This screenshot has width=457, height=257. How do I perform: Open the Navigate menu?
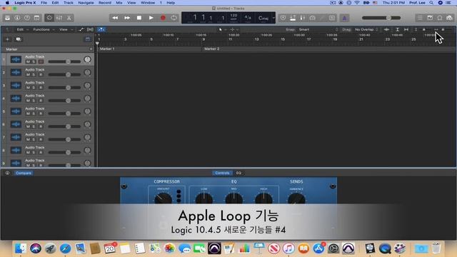86,3
